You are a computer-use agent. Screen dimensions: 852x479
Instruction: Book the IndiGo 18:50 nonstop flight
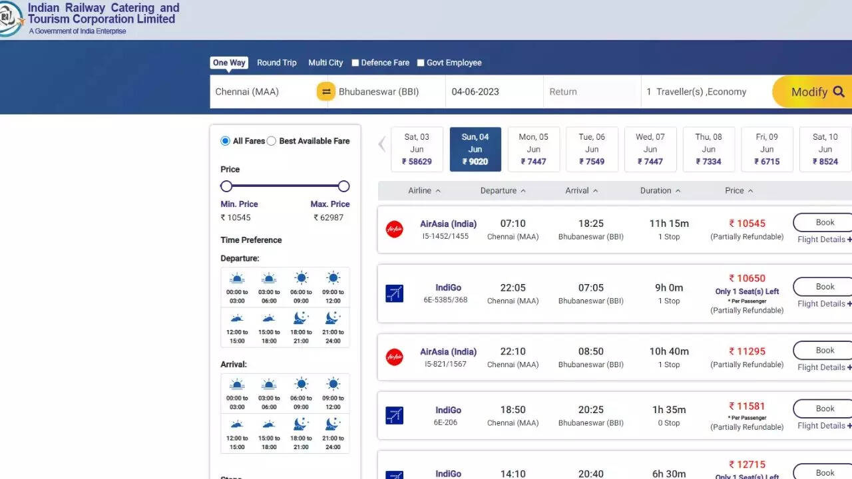(824, 408)
